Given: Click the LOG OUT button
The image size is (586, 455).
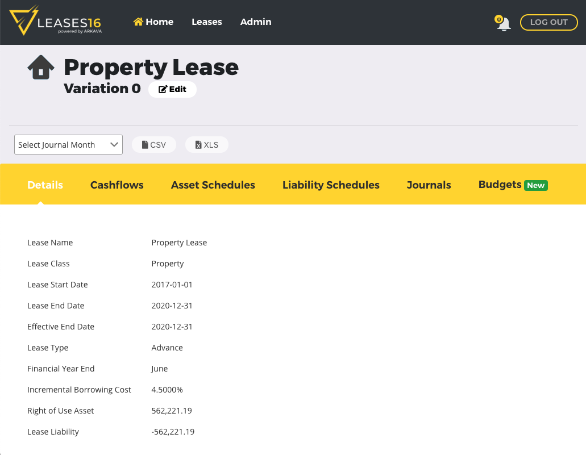Looking at the screenshot, I should pos(548,22).
